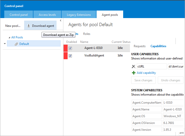Click the Add capability link
185x136 pixels.
146,73
